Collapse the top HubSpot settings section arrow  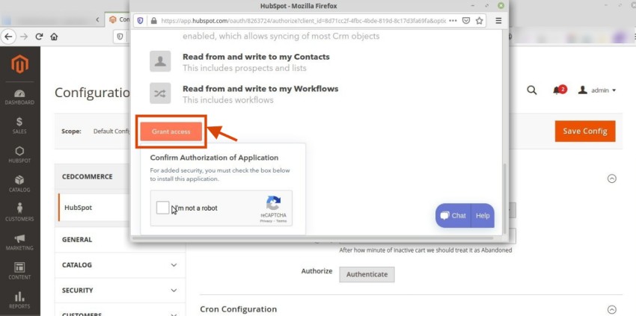[611, 179]
